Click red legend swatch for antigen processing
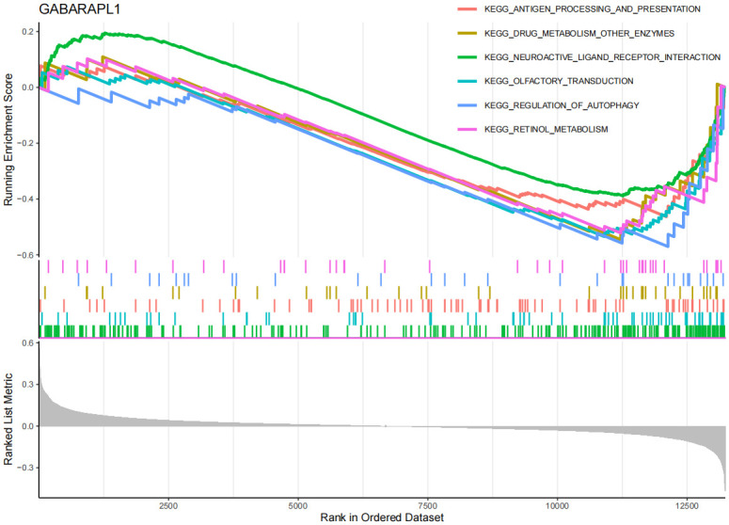Image resolution: width=729 pixels, height=525 pixels. [468, 8]
